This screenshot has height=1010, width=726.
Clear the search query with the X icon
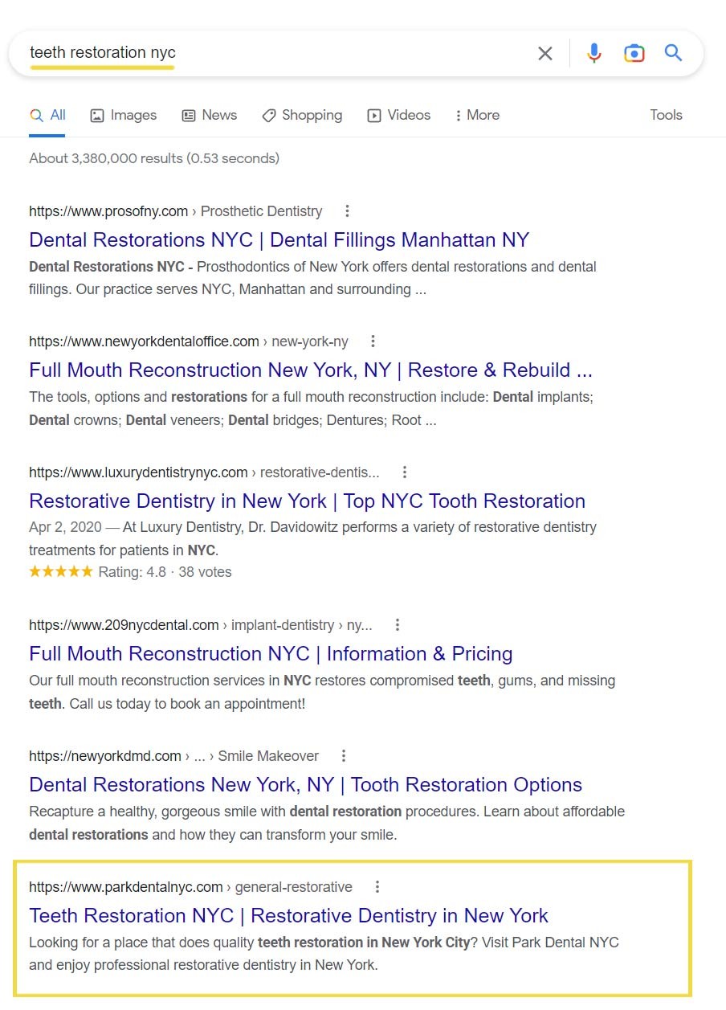(545, 54)
